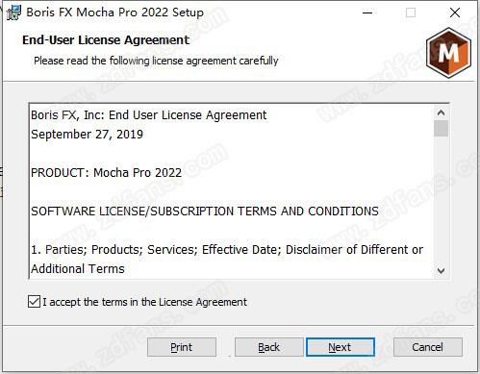480x374 pixels.
Task: Cancel the Mocha Pro installation
Action: pos(428,347)
